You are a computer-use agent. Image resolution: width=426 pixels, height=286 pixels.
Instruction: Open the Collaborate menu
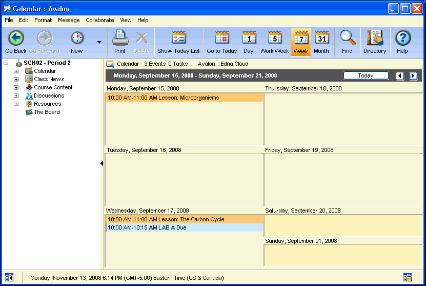(x=100, y=20)
